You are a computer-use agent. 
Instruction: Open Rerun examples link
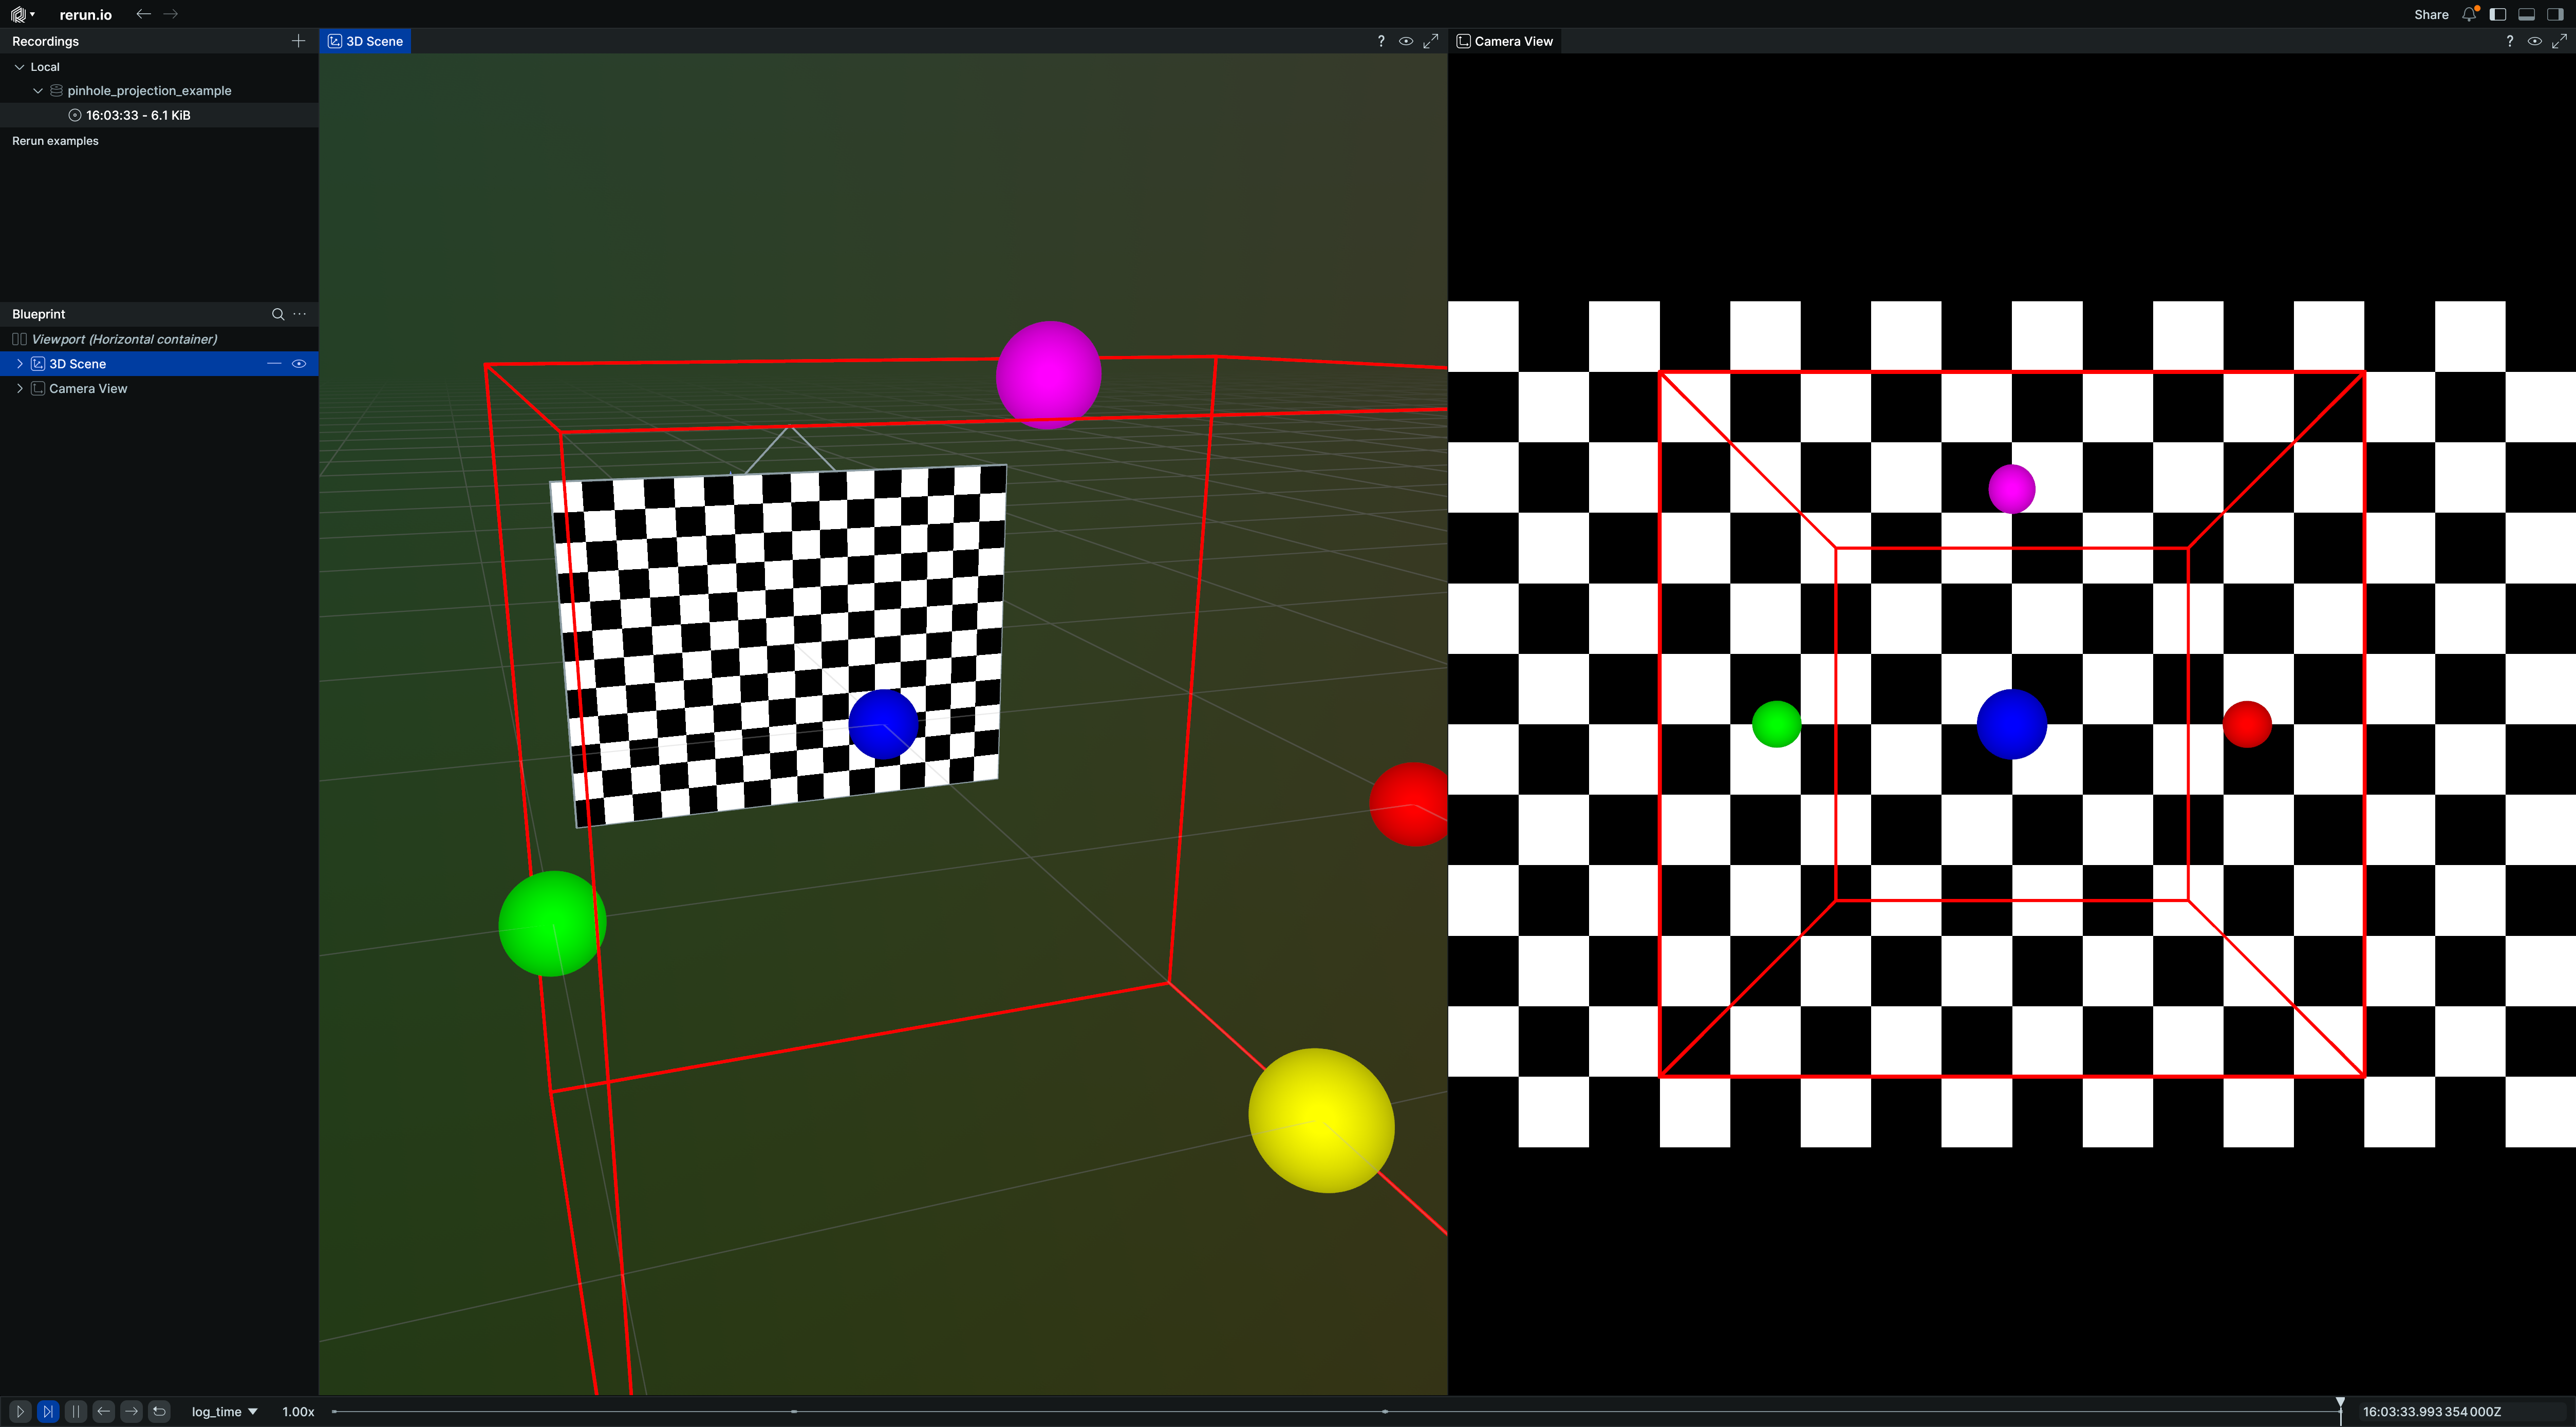pyautogui.click(x=55, y=141)
